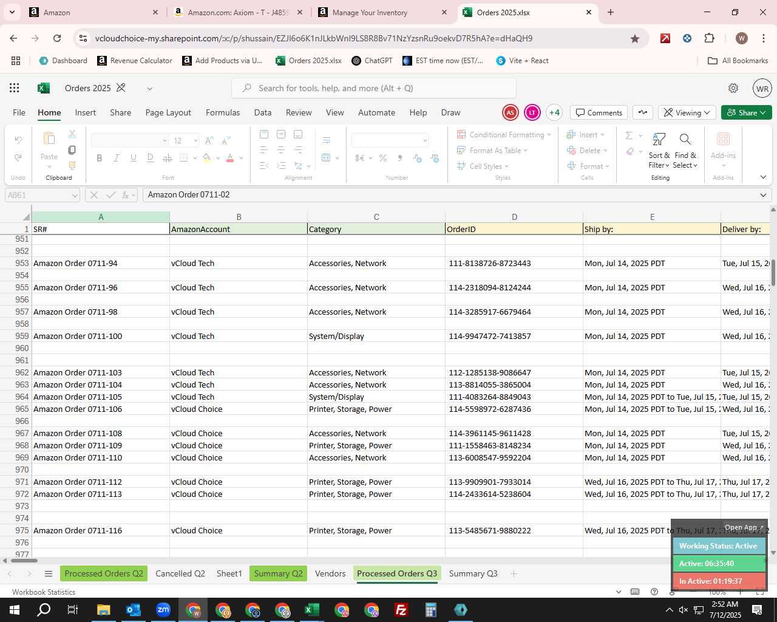Image resolution: width=777 pixels, height=622 pixels.
Task: Click Workbook Statistics in status bar
Action: pos(44,592)
